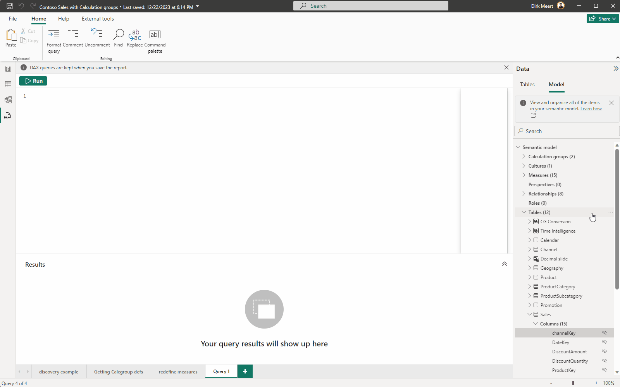Image resolution: width=620 pixels, height=387 pixels.
Task: Expand the Measures (15) node
Action: 524,175
